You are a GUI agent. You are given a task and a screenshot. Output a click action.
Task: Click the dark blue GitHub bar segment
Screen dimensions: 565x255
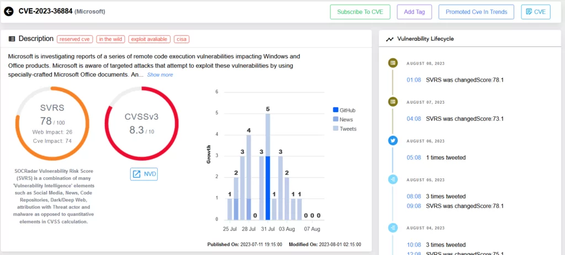click(268, 188)
